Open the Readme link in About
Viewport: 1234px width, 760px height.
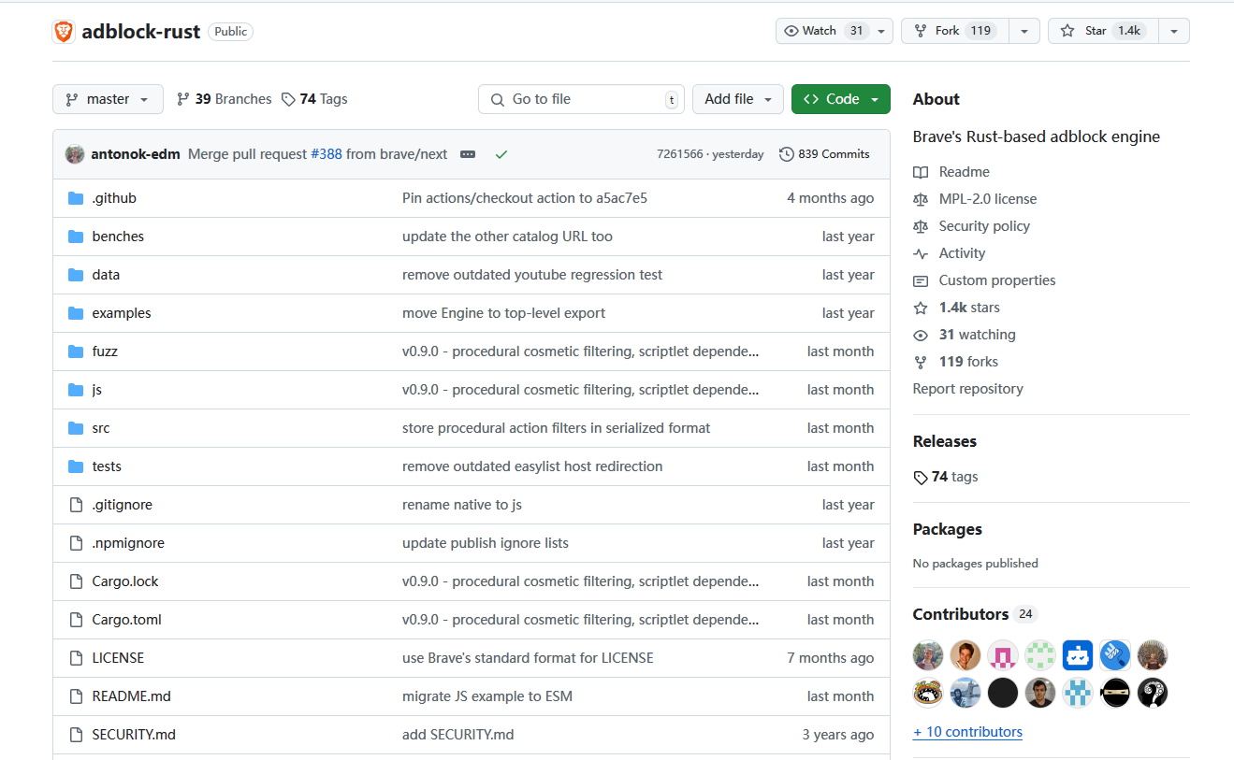tap(951, 172)
